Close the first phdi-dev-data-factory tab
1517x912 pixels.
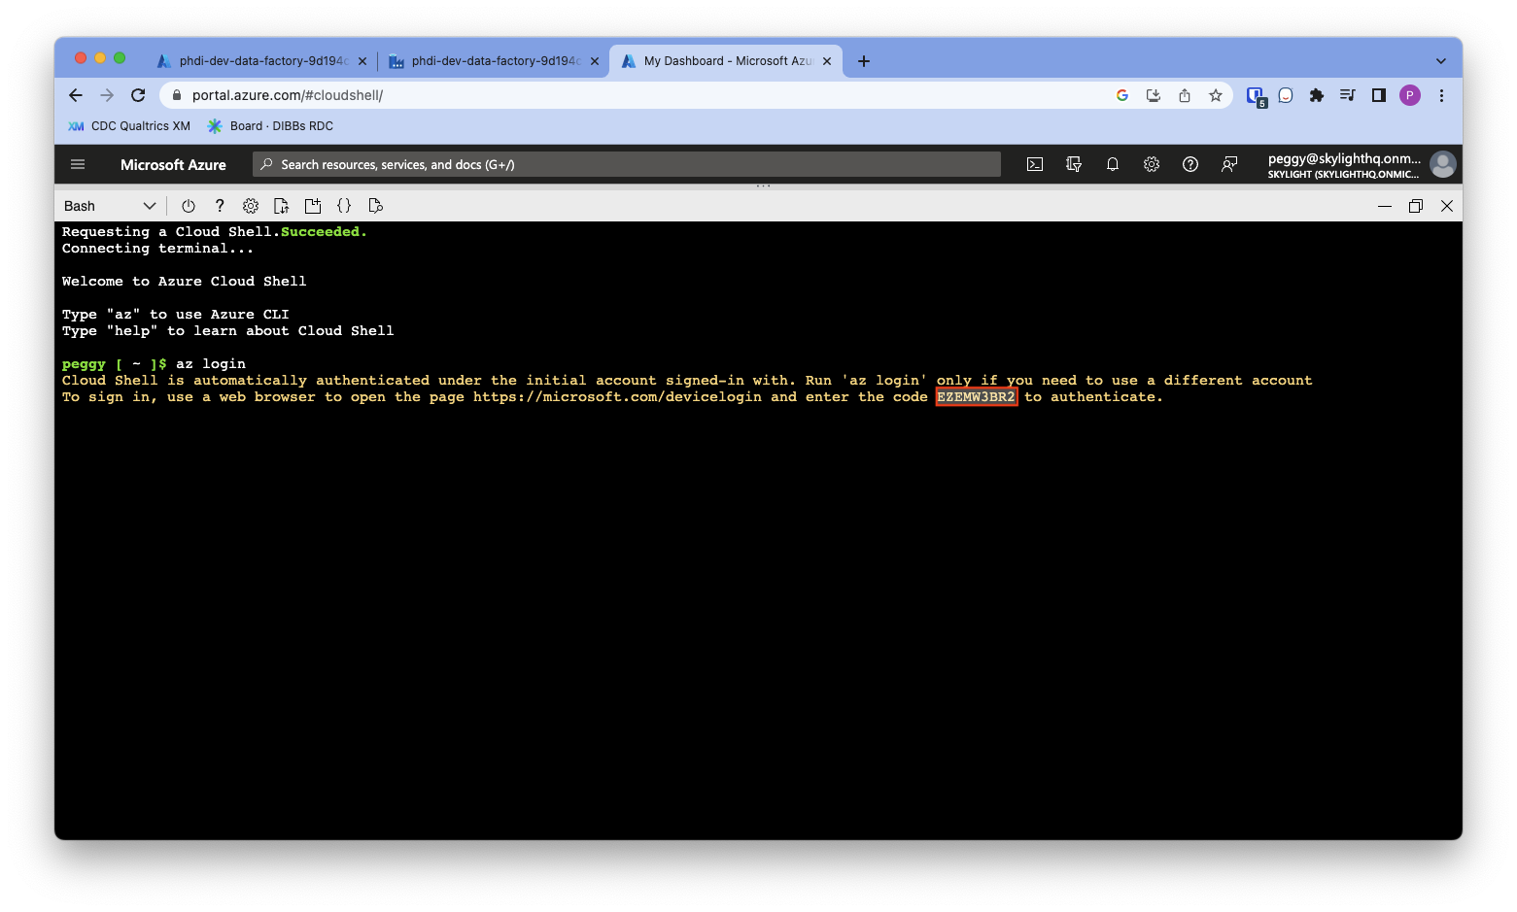(x=362, y=61)
